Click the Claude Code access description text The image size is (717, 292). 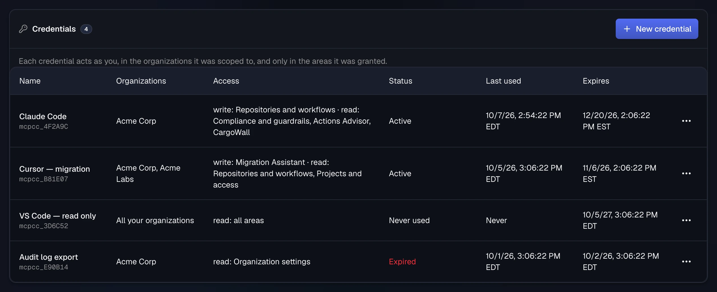point(292,121)
